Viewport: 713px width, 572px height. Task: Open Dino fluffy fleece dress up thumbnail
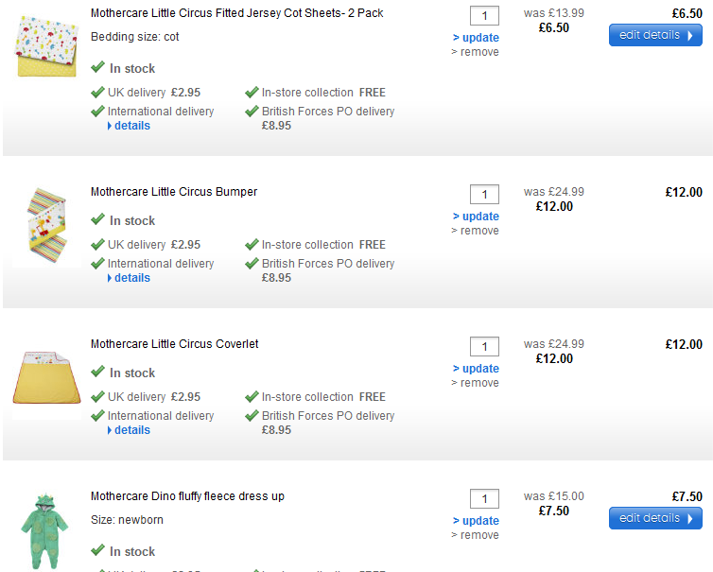click(x=44, y=531)
